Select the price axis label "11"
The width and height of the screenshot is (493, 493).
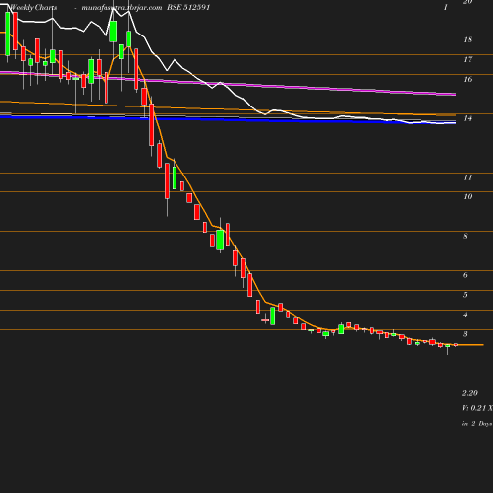click(x=468, y=177)
